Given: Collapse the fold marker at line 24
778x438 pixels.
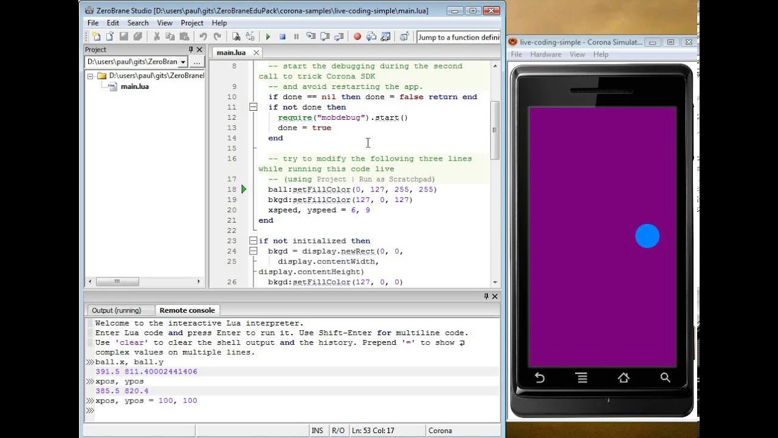Looking at the screenshot, I should (x=253, y=251).
